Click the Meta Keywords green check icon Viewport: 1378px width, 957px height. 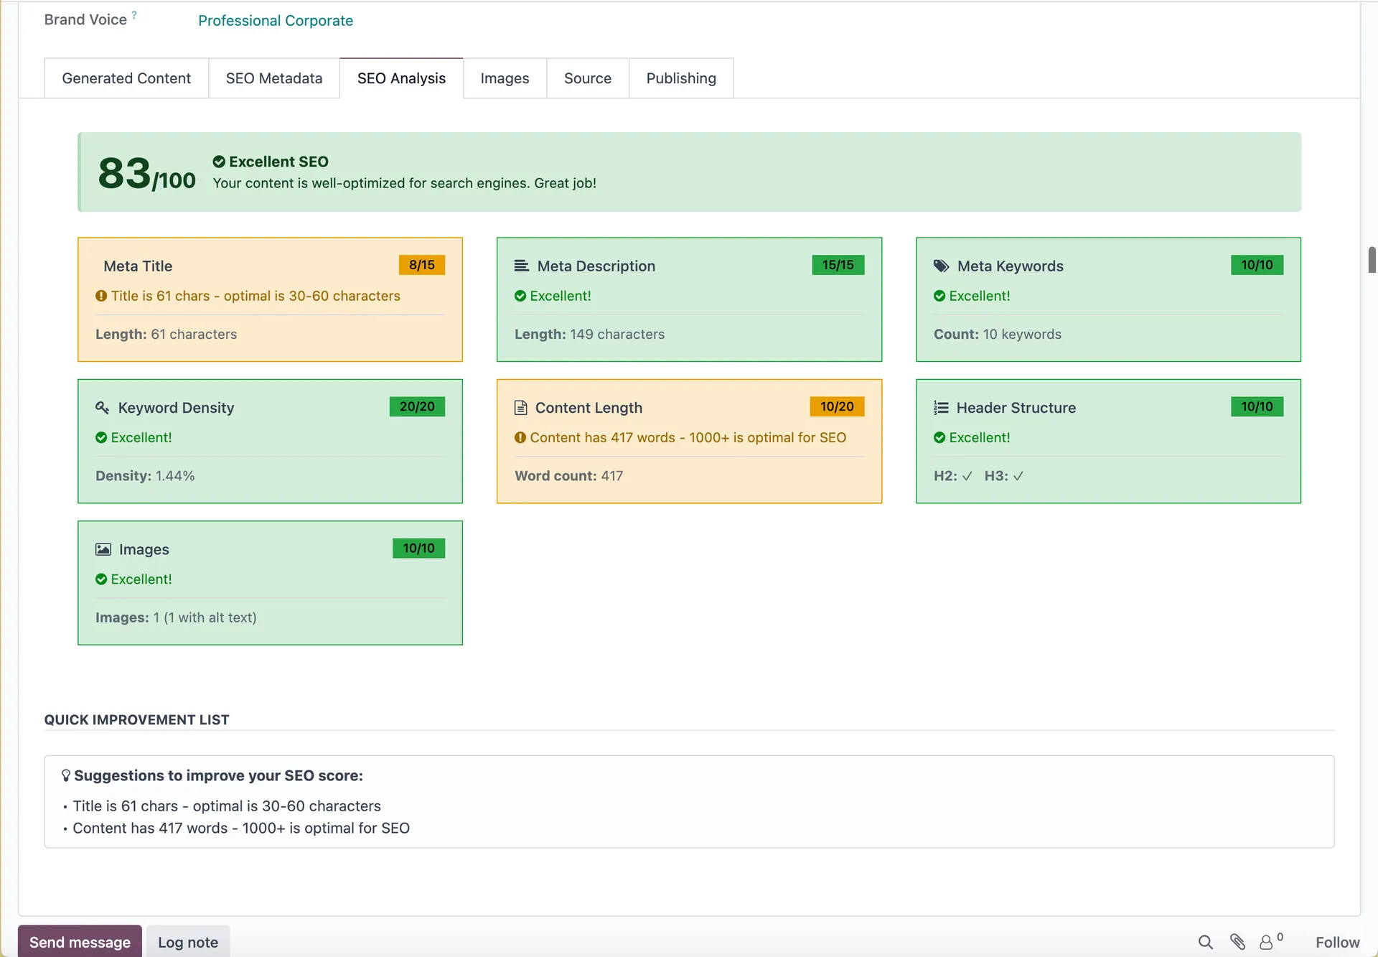click(x=939, y=296)
